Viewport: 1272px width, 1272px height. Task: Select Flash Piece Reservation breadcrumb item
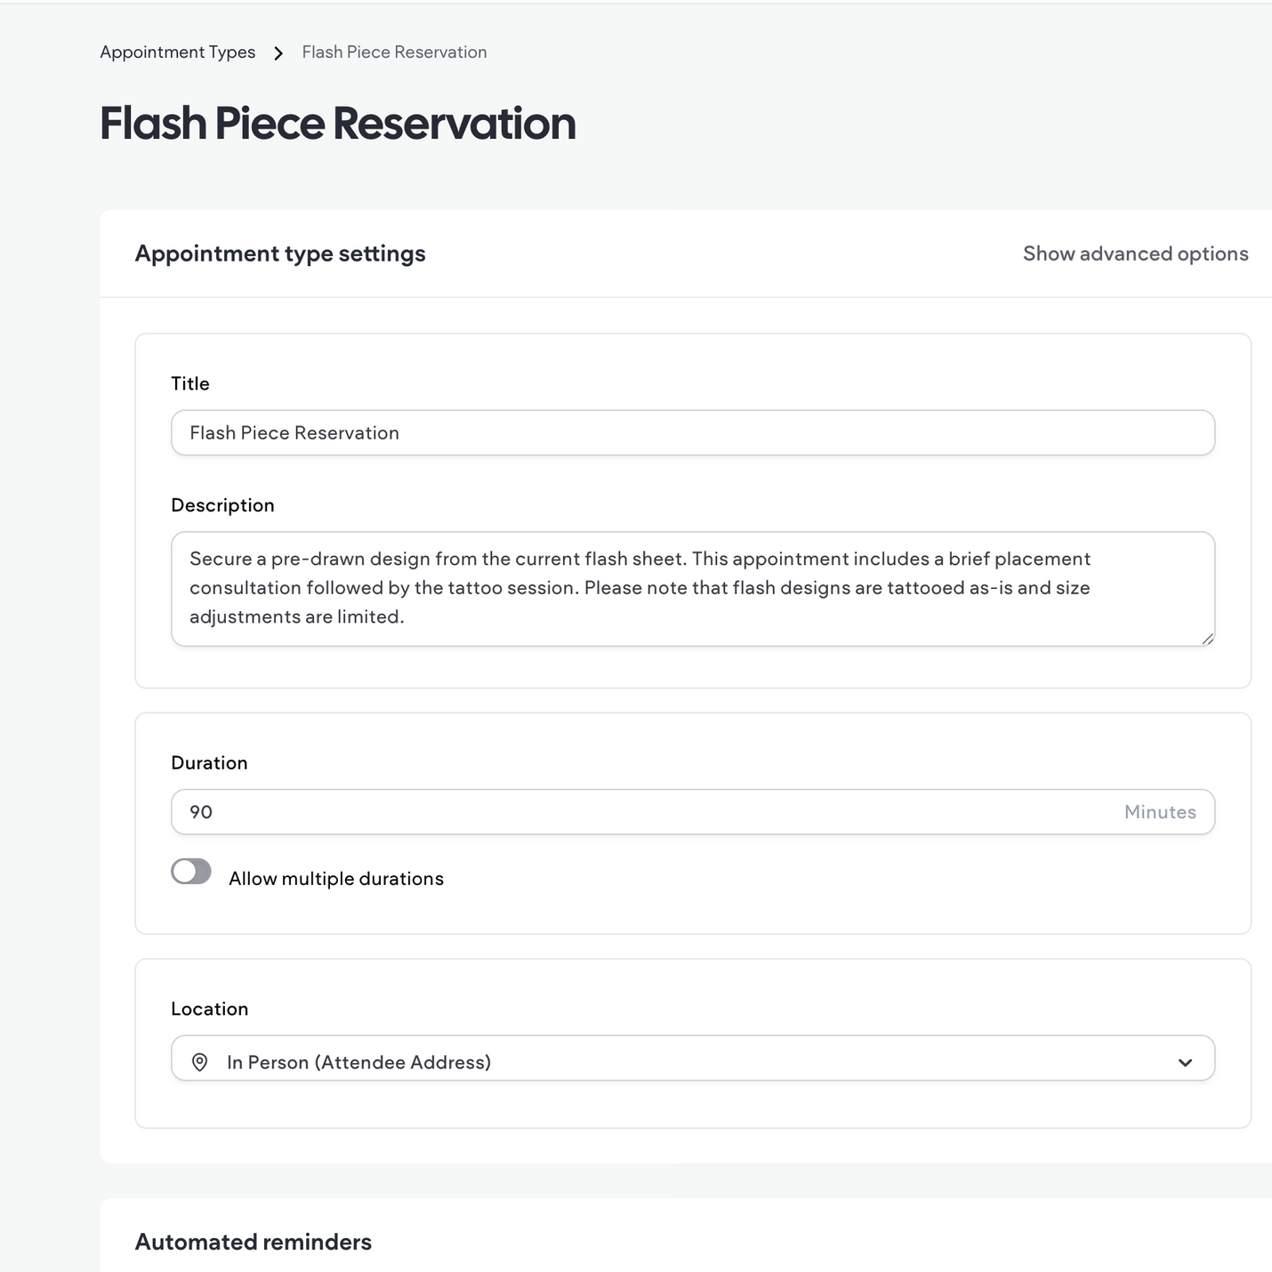point(394,52)
